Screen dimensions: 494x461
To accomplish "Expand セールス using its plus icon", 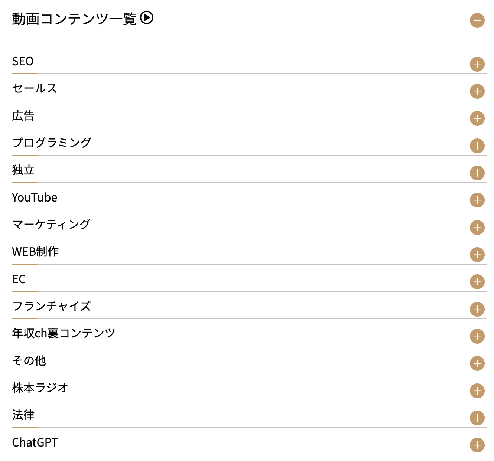I will click(477, 91).
